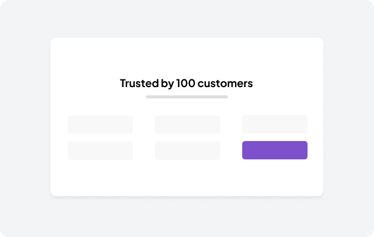Click the gray background below the white card

(x=187, y=216)
